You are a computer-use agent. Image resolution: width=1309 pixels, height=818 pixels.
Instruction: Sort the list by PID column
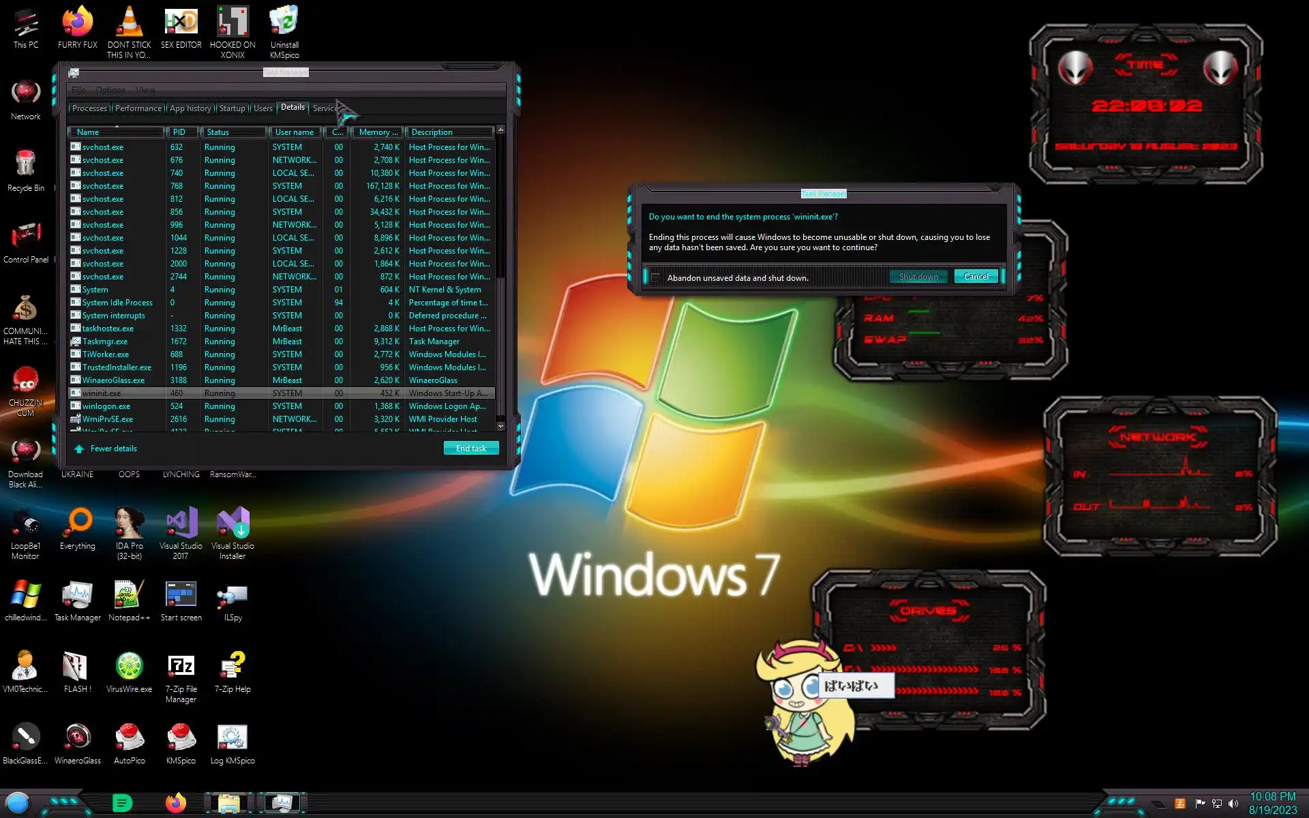click(179, 132)
